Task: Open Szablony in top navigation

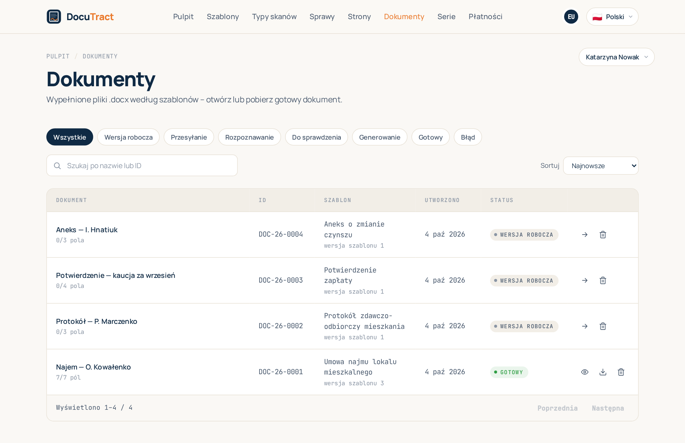Action: click(223, 17)
